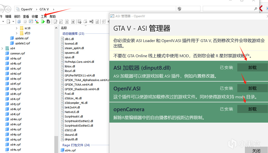Select dinput8.dll in file list
Image resolution: width=268 pixels, height=153 pixels.
click(71, 139)
